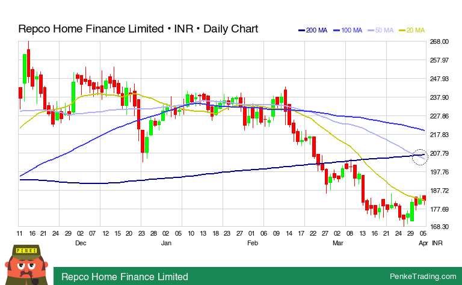
Task: Click the Apr month label
Action: point(423,243)
